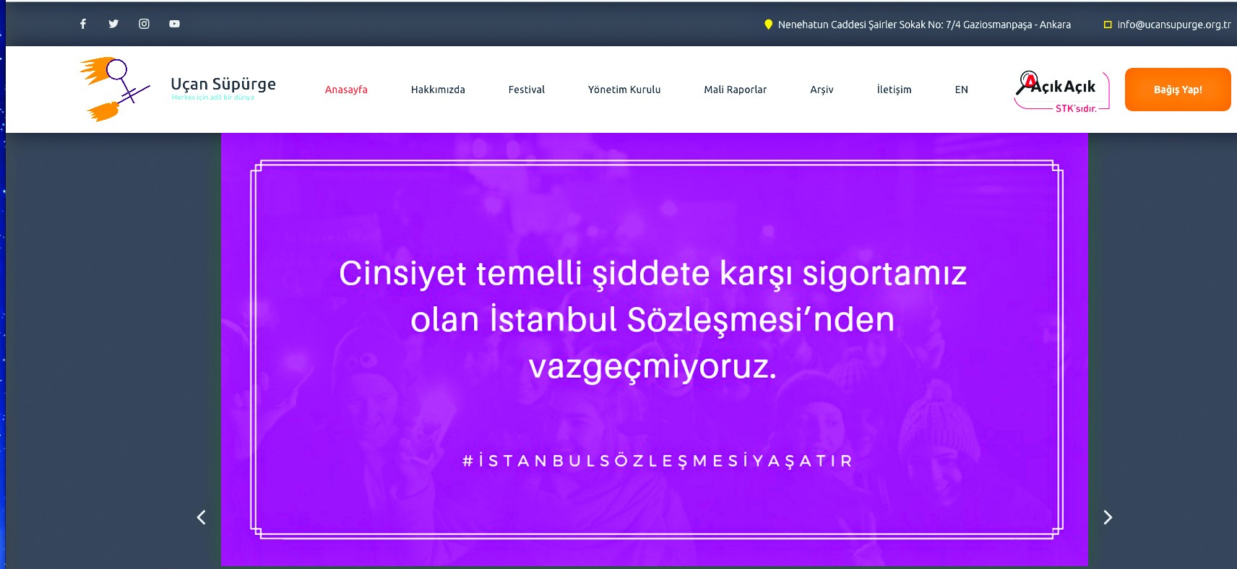
Task: Go to the İletişim page
Action: (x=894, y=90)
